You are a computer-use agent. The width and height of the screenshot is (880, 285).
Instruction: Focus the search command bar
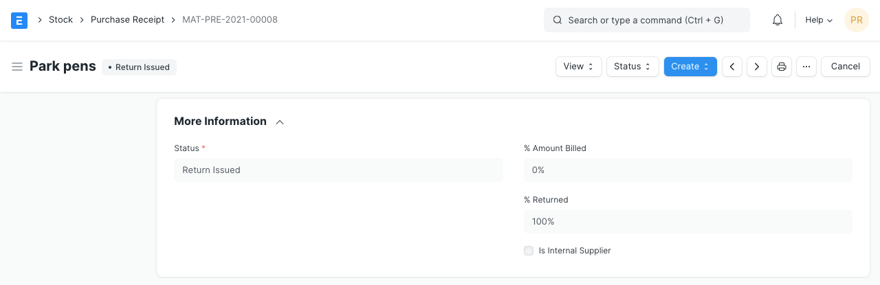(646, 21)
